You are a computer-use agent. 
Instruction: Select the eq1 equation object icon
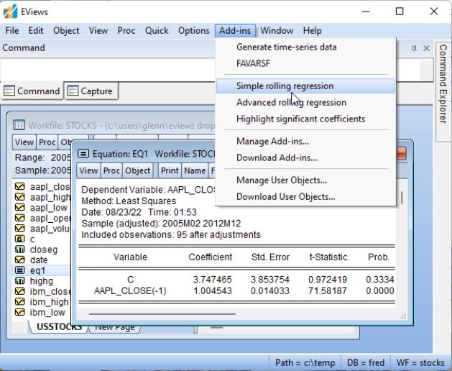(x=19, y=270)
